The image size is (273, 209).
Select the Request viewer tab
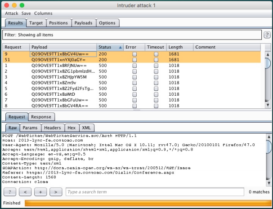[x=17, y=117]
